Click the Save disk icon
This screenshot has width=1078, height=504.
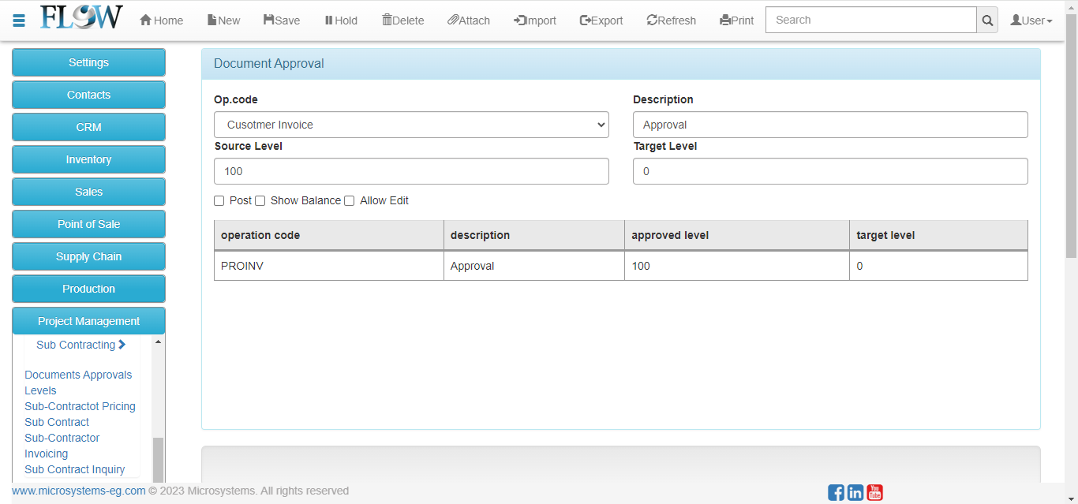(269, 21)
